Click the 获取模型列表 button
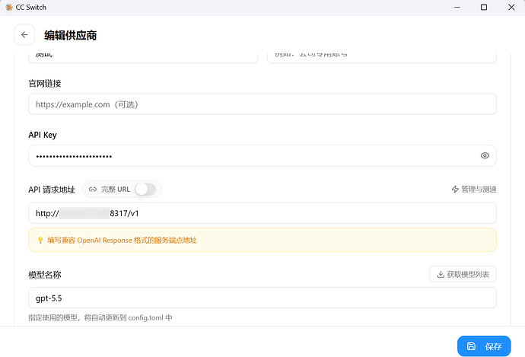 point(463,275)
